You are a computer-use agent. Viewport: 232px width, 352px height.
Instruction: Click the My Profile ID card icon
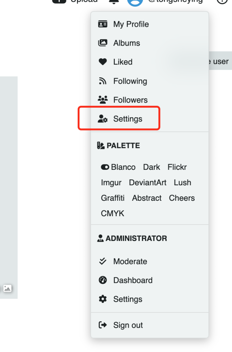click(x=102, y=24)
